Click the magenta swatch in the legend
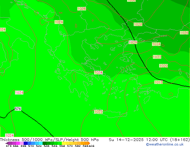The height and width of the screenshot is (147, 190). tap(18, 143)
